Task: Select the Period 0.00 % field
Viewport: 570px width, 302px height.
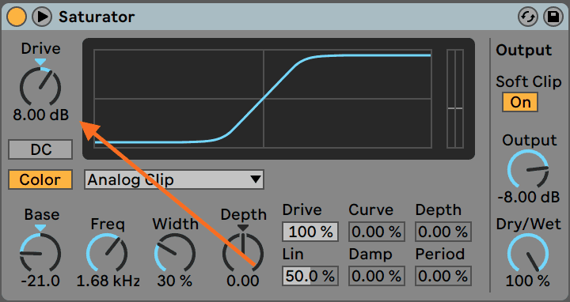Action: (443, 276)
